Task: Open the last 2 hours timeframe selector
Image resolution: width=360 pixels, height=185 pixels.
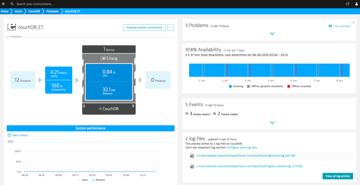Action: (18, 135)
